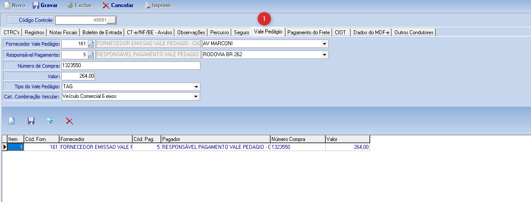Open lookup search beside Responsável Pagamento code
This screenshot has height=202, width=531.
click(91, 54)
